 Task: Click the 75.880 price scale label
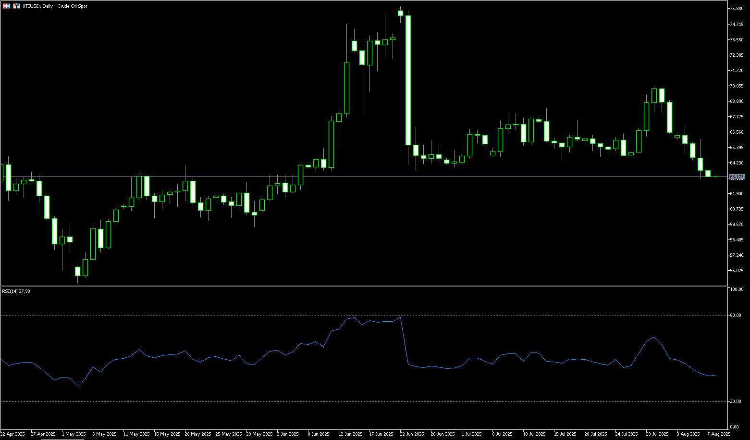[737, 9]
